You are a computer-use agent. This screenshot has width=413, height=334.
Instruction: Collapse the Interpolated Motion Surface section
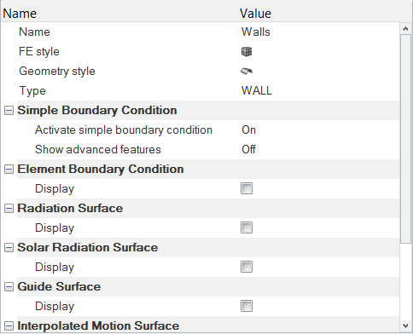click(9, 326)
